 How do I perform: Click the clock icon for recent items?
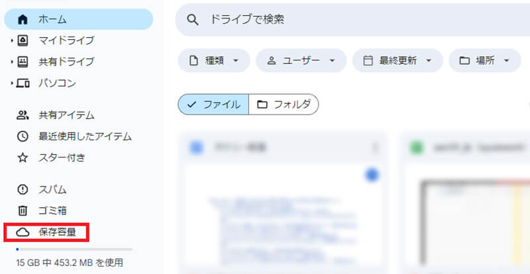pyautogui.click(x=23, y=136)
